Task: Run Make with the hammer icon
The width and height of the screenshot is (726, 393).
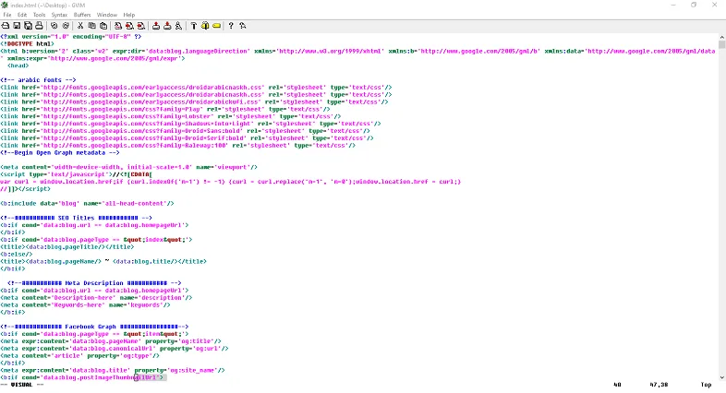Action: [x=194, y=26]
